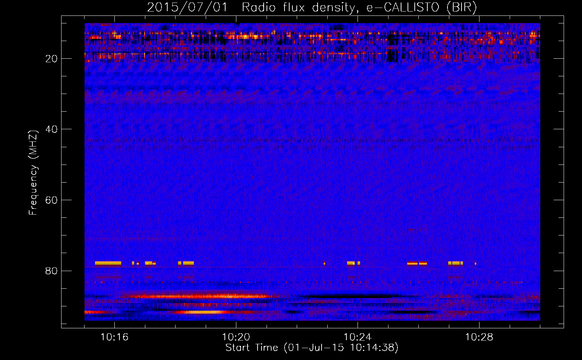Click the 'Start Time (01-Jul-15 10:14:38)' label
The width and height of the screenshot is (582, 360).
pos(312,348)
